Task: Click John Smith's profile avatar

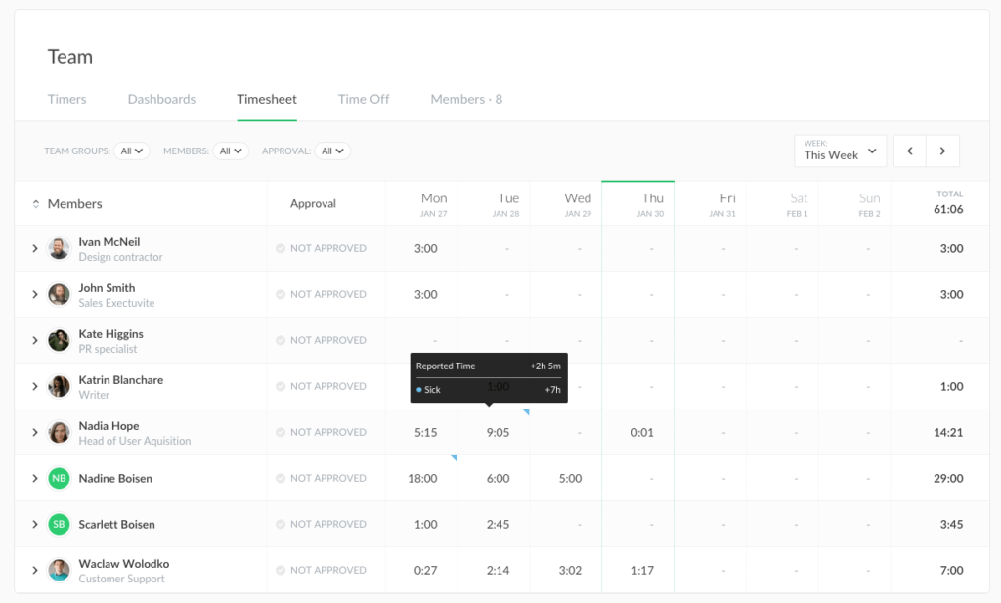Action: coord(60,295)
